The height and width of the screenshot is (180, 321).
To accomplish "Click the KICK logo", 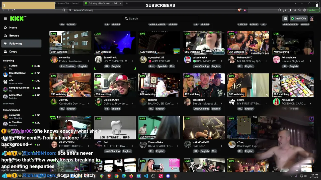I will [x=18, y=18].
